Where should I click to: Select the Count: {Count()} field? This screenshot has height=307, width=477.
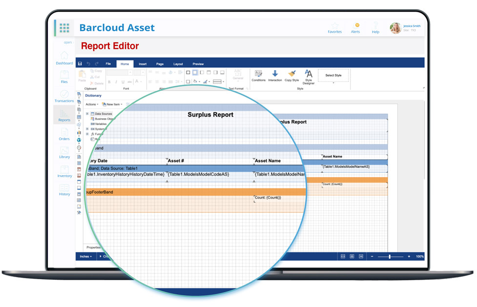tap(268, 198)
